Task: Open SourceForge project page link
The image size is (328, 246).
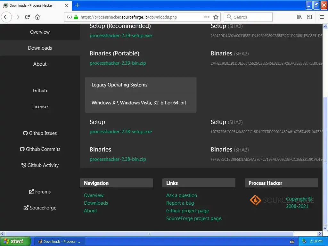Action: [x=193, y=218]
